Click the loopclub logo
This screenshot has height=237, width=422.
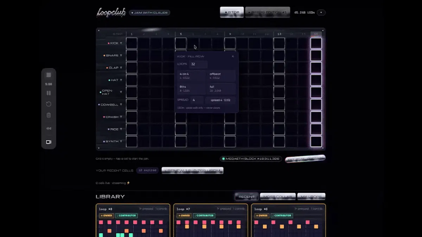click(x=111, y=12)
